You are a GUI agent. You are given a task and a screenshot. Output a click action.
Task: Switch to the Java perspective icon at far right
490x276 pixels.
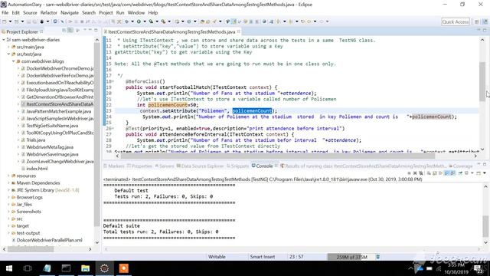485,21
